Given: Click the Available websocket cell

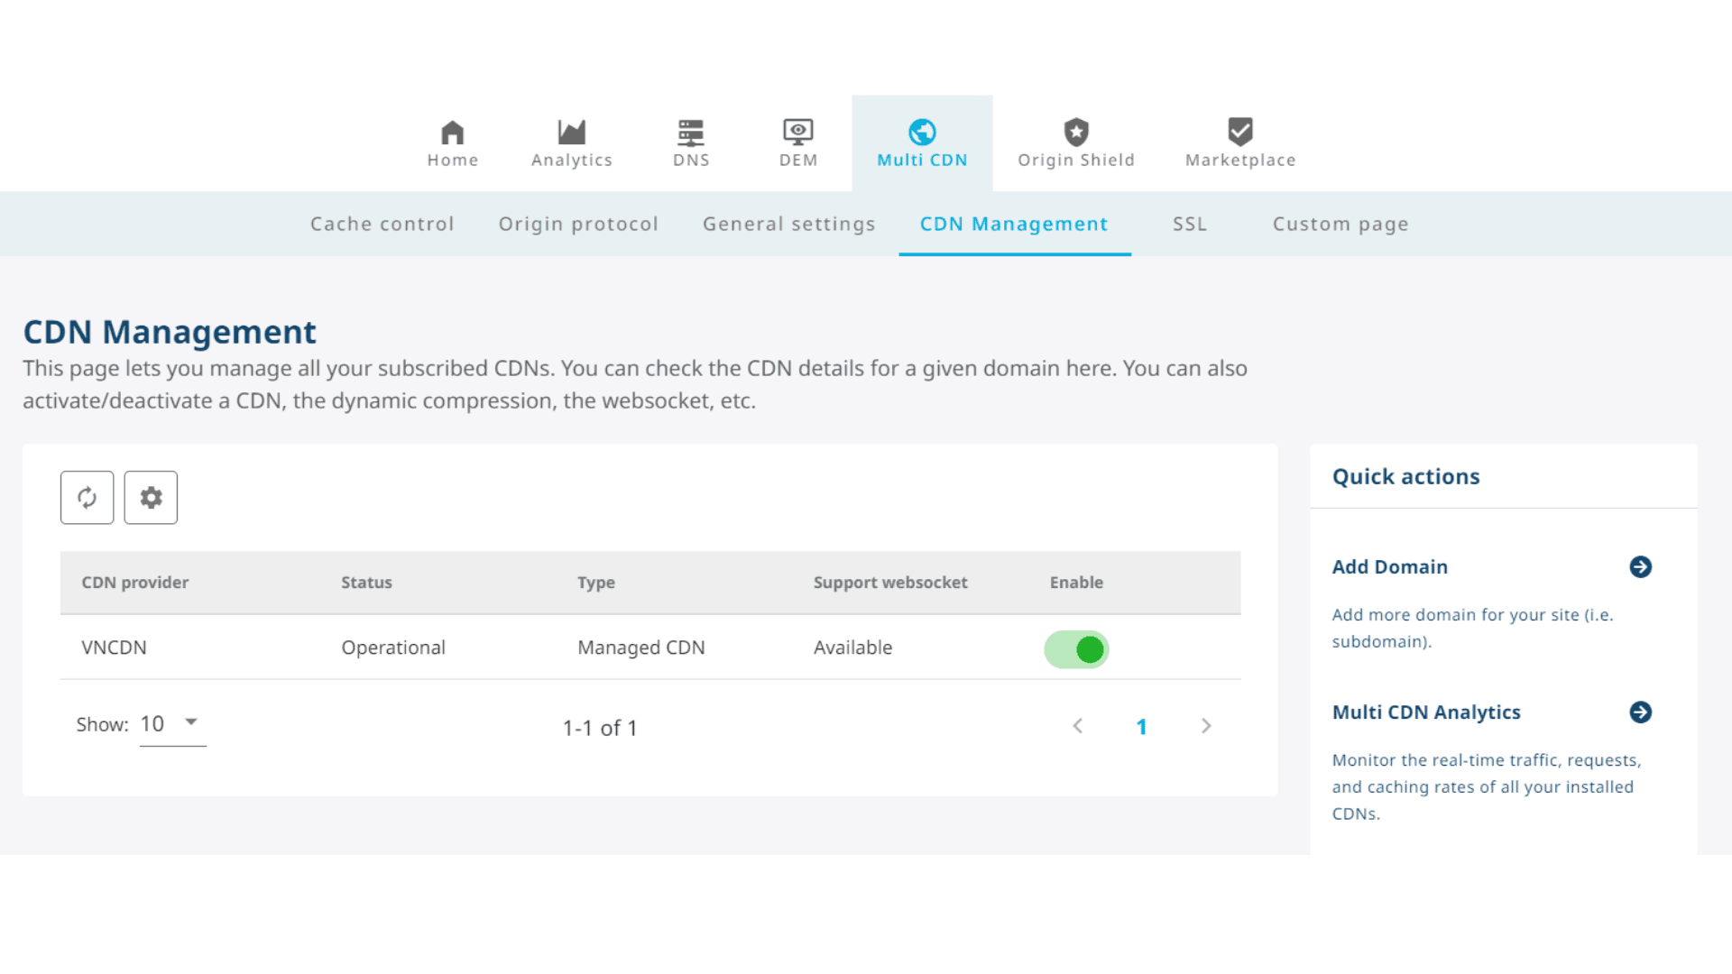Looking at the screenshot, I should point(853,648).
